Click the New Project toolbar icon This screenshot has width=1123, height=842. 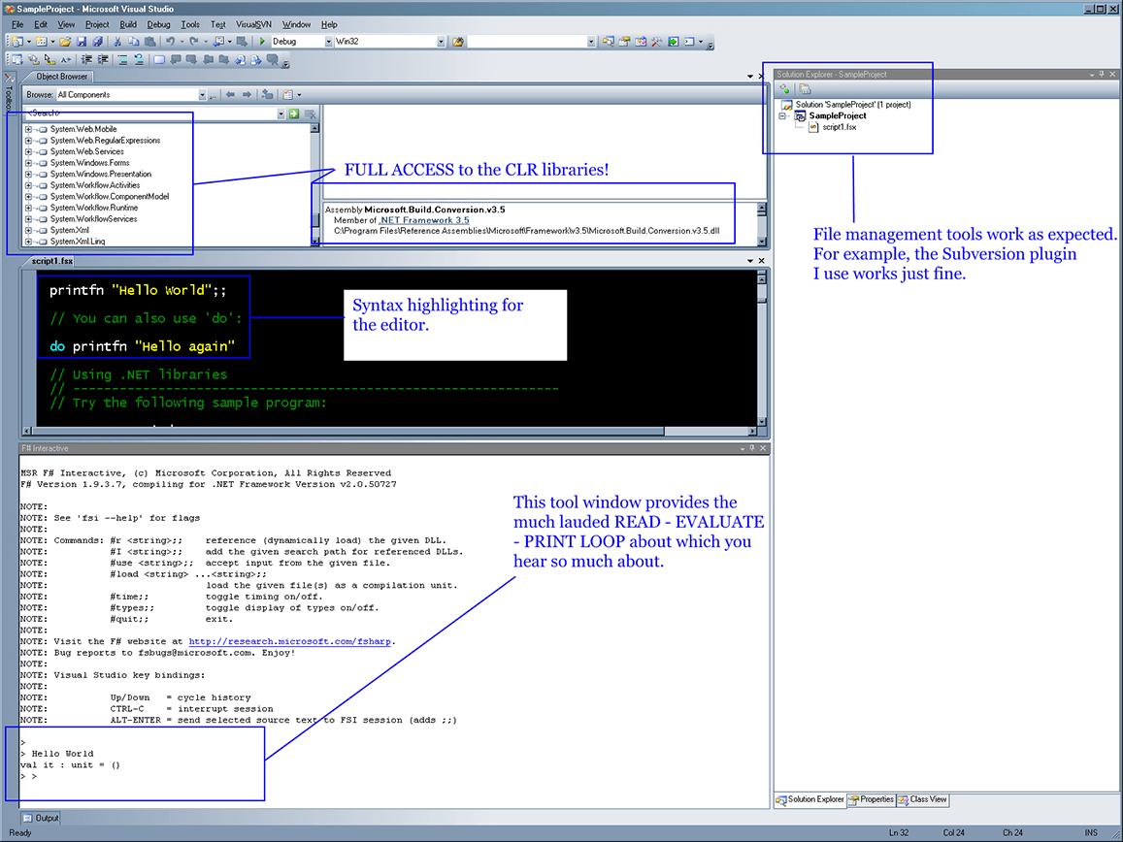pyautogui.click(x=16, y=42)
